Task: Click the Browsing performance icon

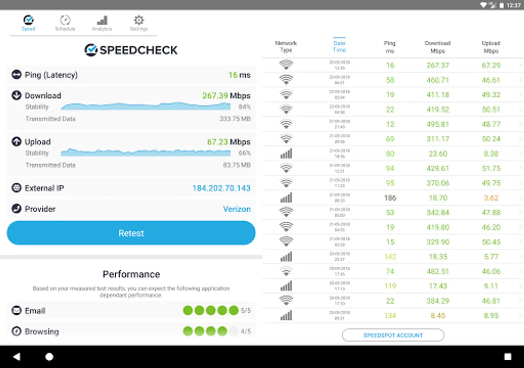Action: click(x=16, y=331)
